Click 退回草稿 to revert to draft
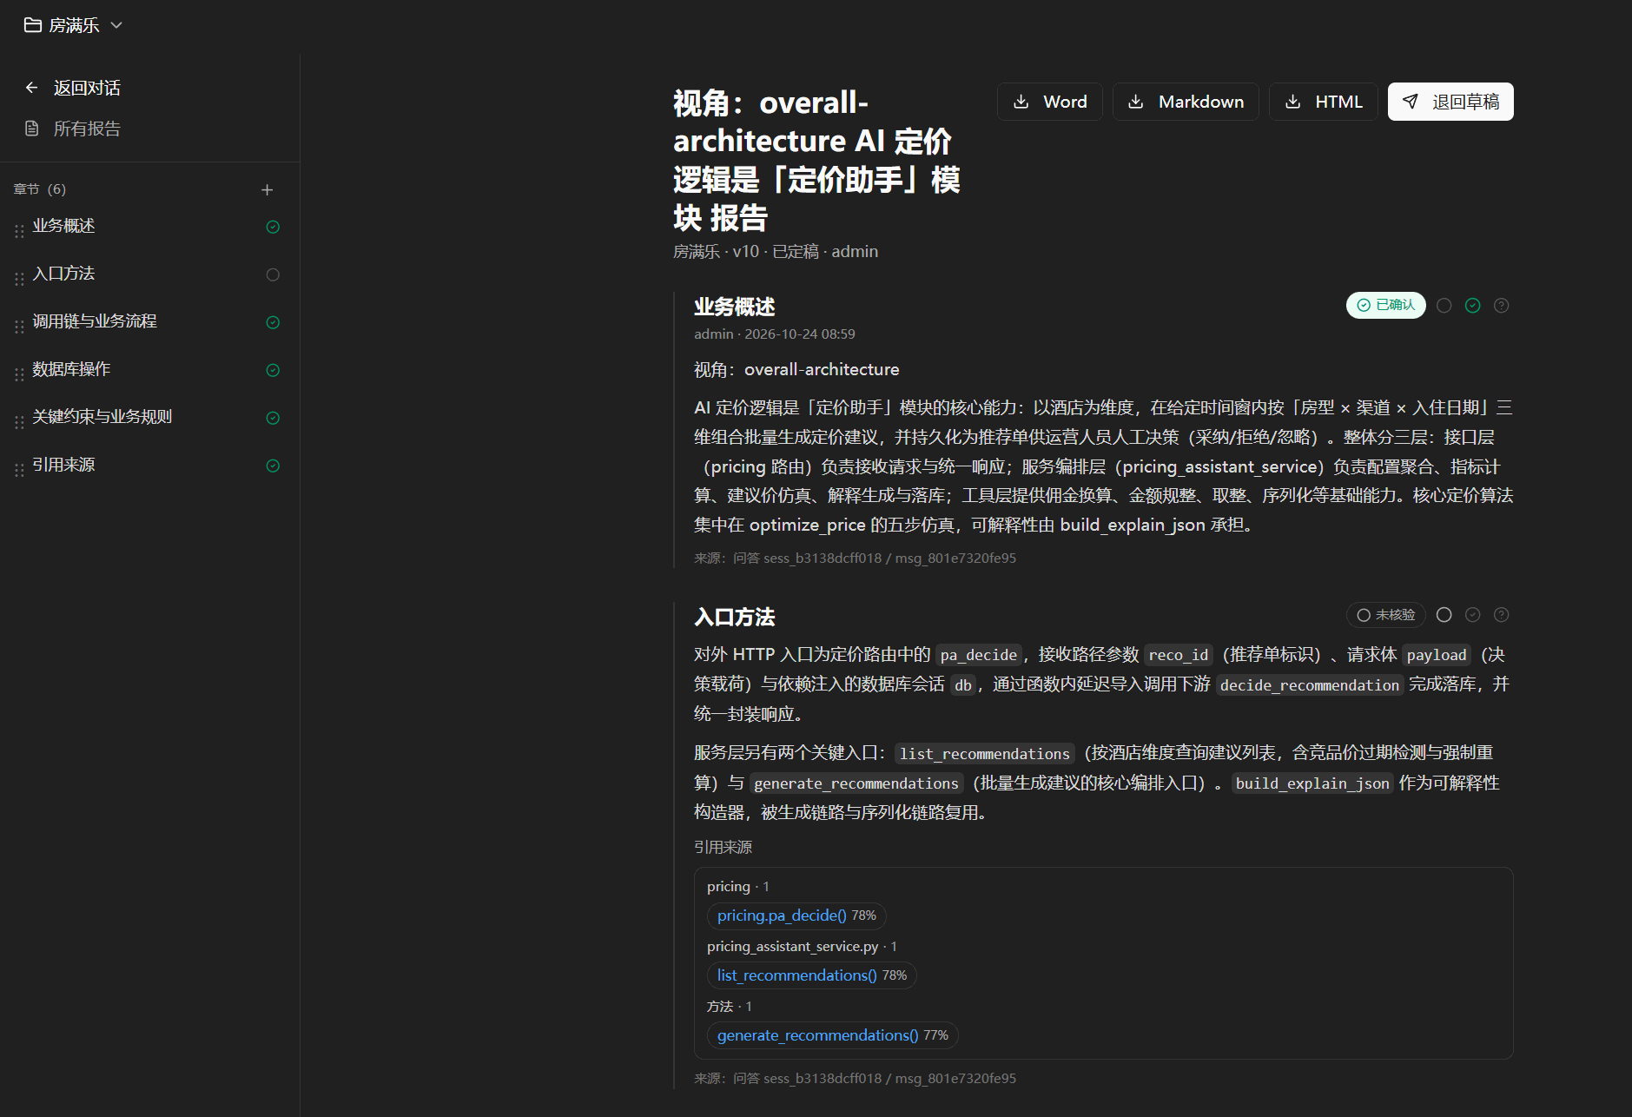1632x1117 pixels. point(1450,102)
